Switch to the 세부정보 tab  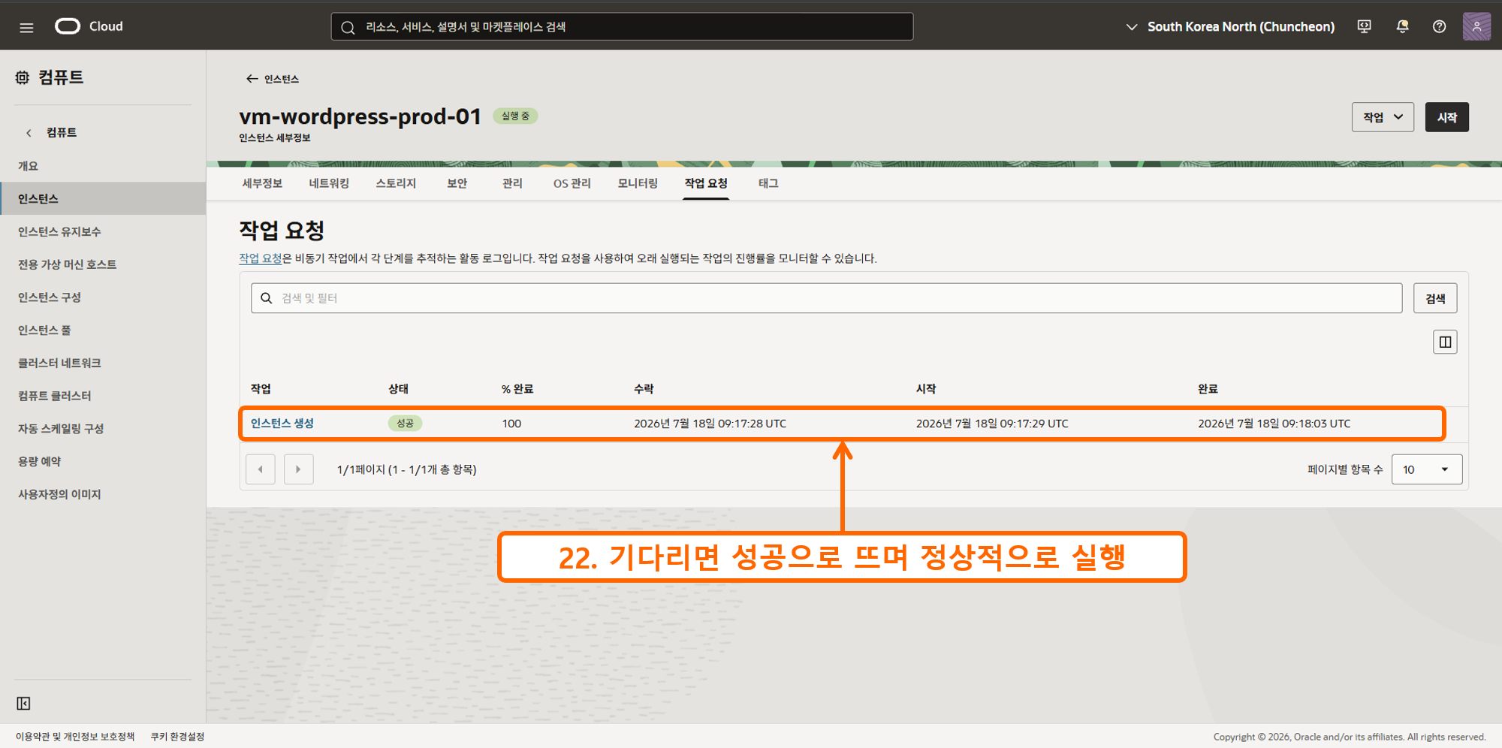coord(262,183)
